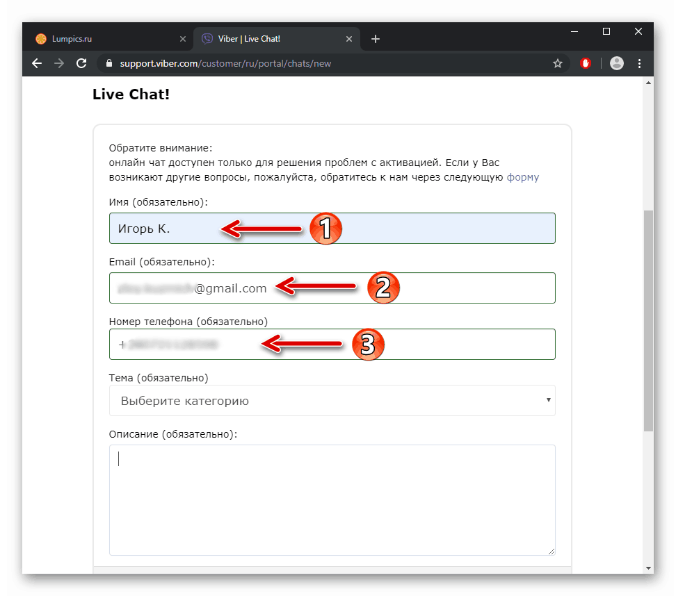Click the page vertical scrollbar thumb

tap(648, 320)
